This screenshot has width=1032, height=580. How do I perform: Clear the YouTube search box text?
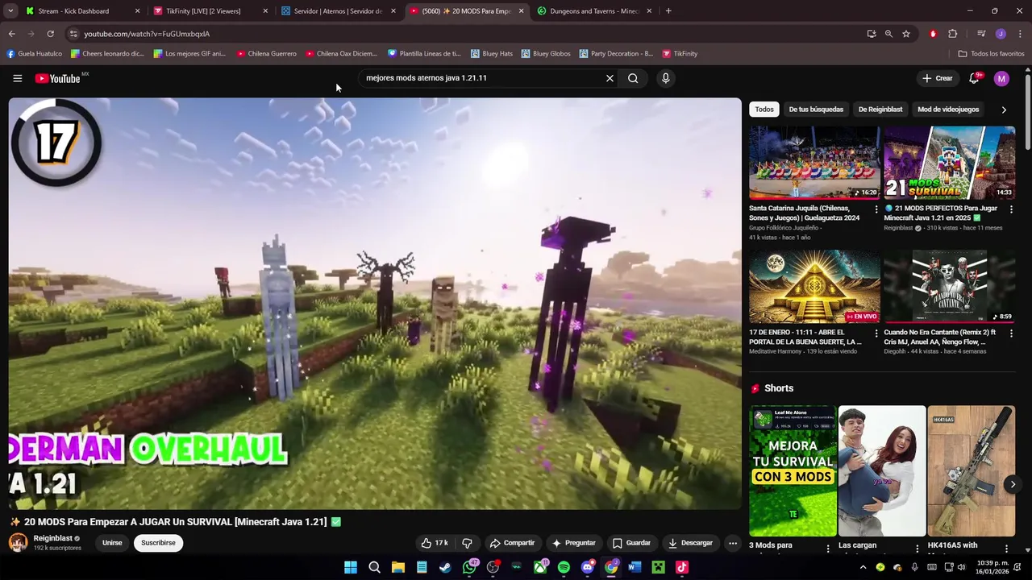(610, 78)
